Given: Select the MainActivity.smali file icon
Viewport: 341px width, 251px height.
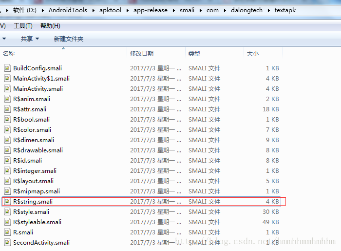Looking at the screenshot, I should [7, 88].
